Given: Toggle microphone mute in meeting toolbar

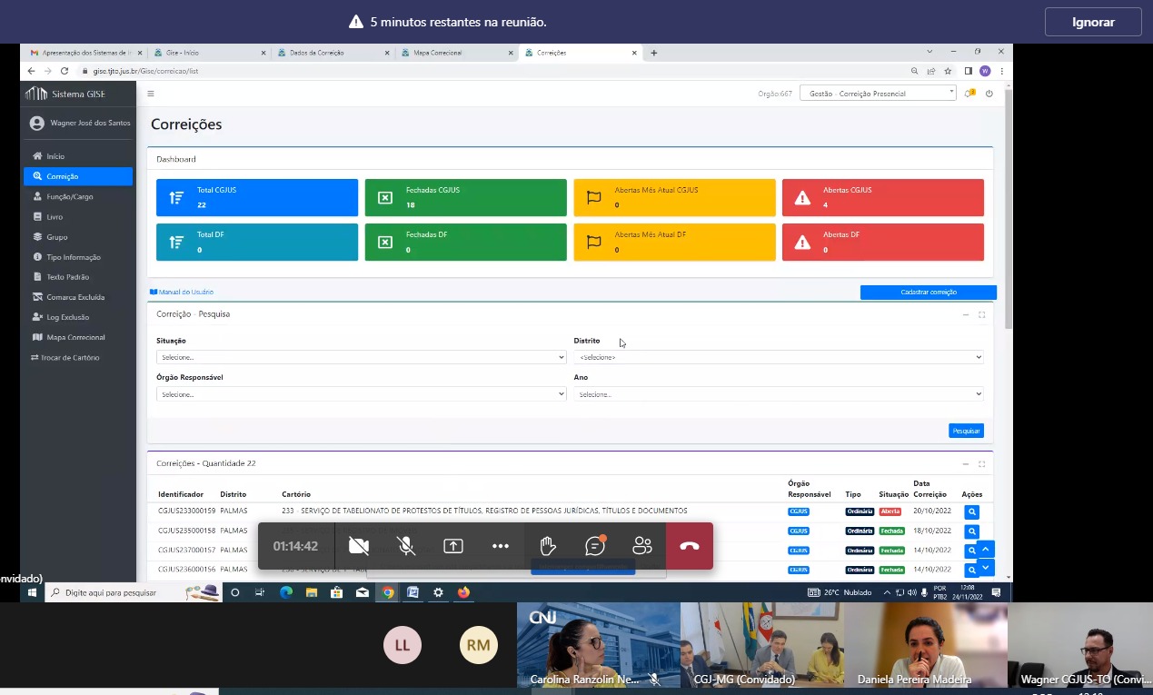Looking at the screenshot, I should pyautogui.click(x=406, y=546).
